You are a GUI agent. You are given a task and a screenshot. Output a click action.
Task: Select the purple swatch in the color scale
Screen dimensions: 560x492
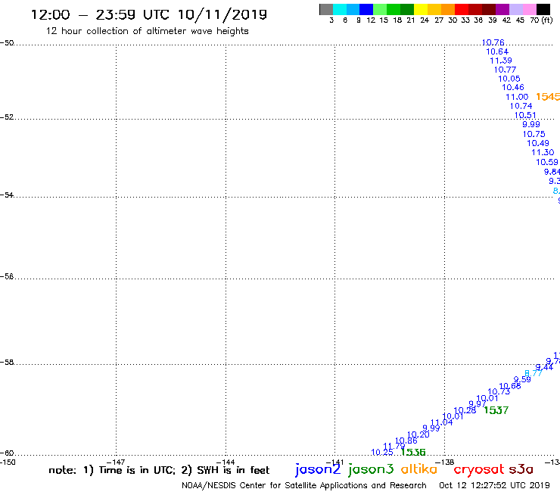point(502,9)
